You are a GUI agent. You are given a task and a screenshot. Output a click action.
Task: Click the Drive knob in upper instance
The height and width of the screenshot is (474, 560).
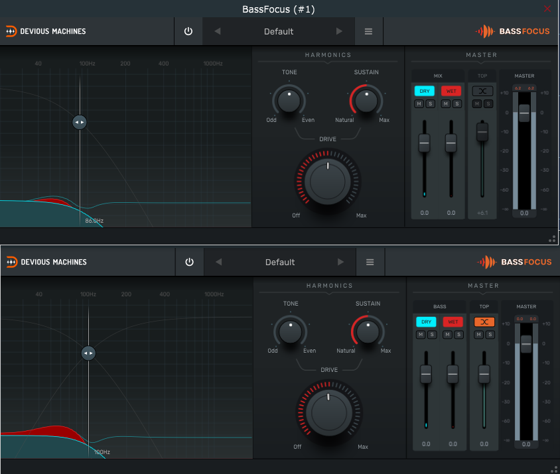click(x=328, y=182)
